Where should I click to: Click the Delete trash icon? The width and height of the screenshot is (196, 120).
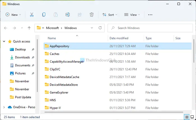click(x=92, y=15)
